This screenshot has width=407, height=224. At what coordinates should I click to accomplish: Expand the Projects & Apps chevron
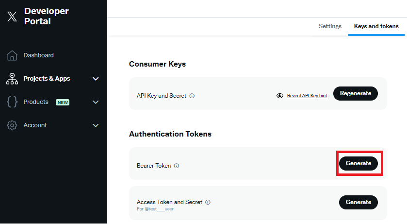(96, 79)
